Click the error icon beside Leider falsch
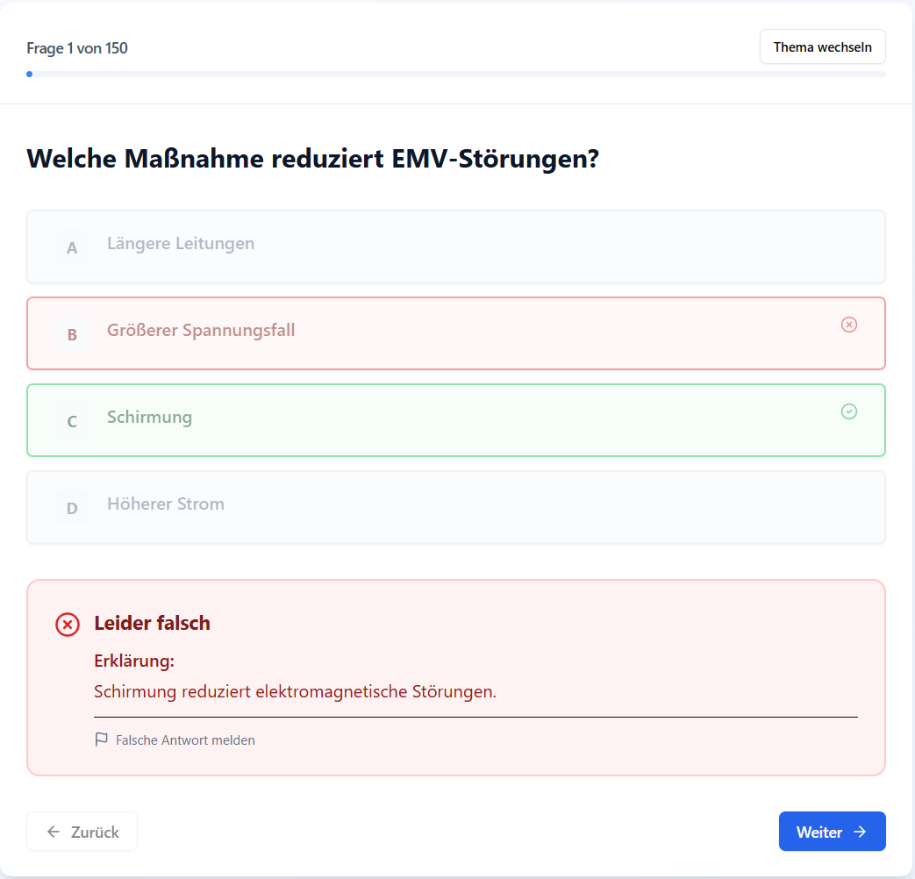915x879 pixels. coord(68,625)
